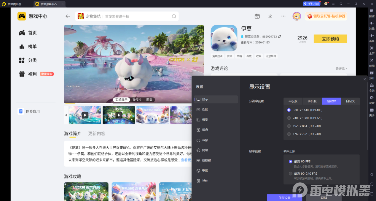Image resolution: width=376 pixels, height=201 pixels.
Task: Open 性能 settings category
Action: click(x=216, y=110)
